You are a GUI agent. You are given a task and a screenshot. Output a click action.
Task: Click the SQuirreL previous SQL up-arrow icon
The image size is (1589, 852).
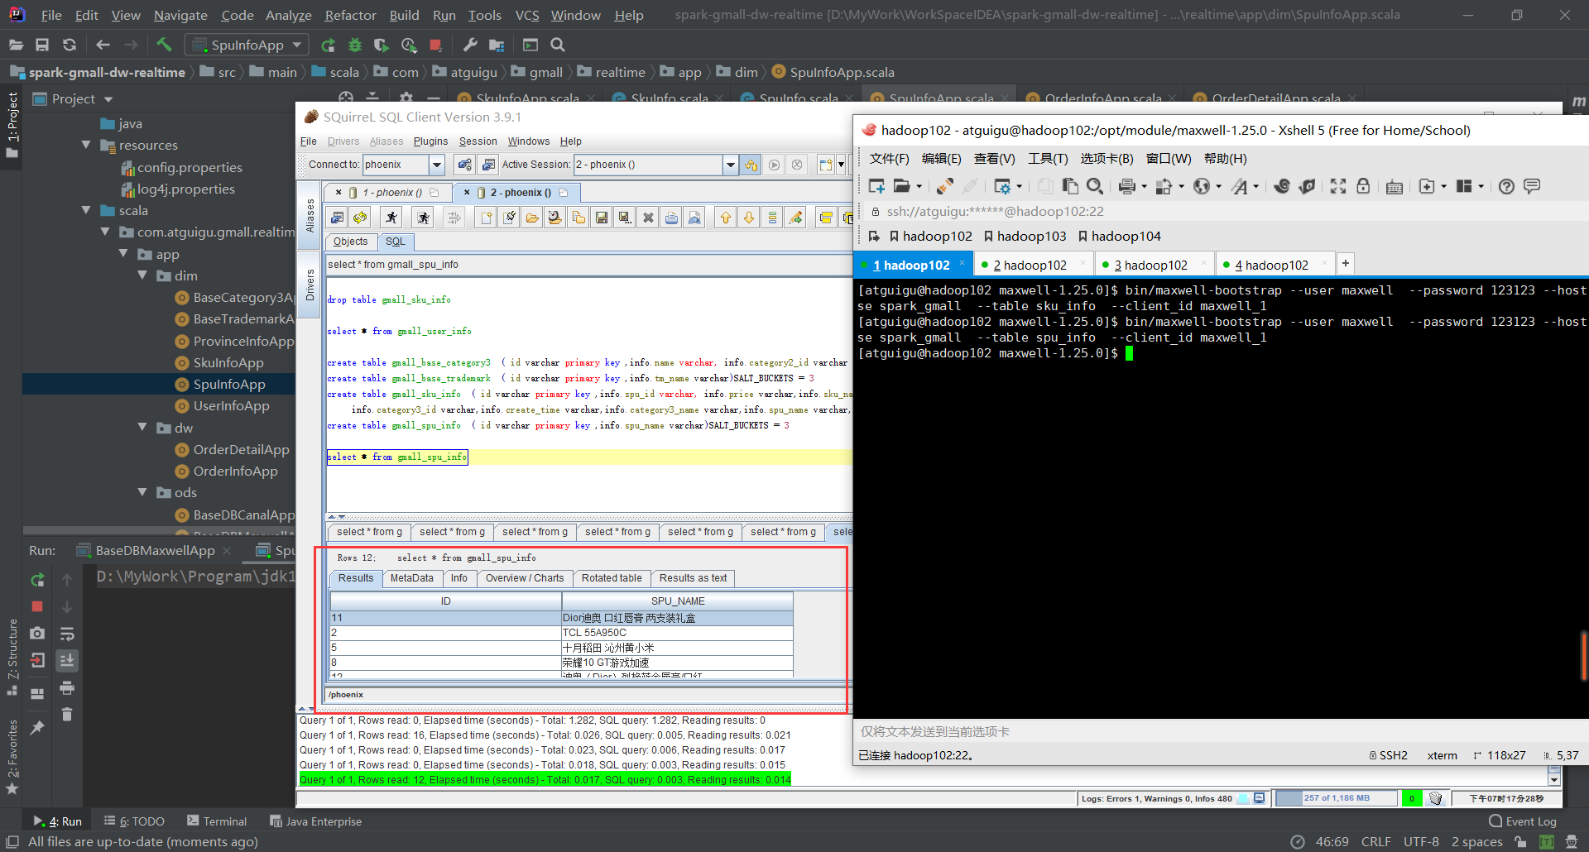pyautogui.click(x=726, y=218)
